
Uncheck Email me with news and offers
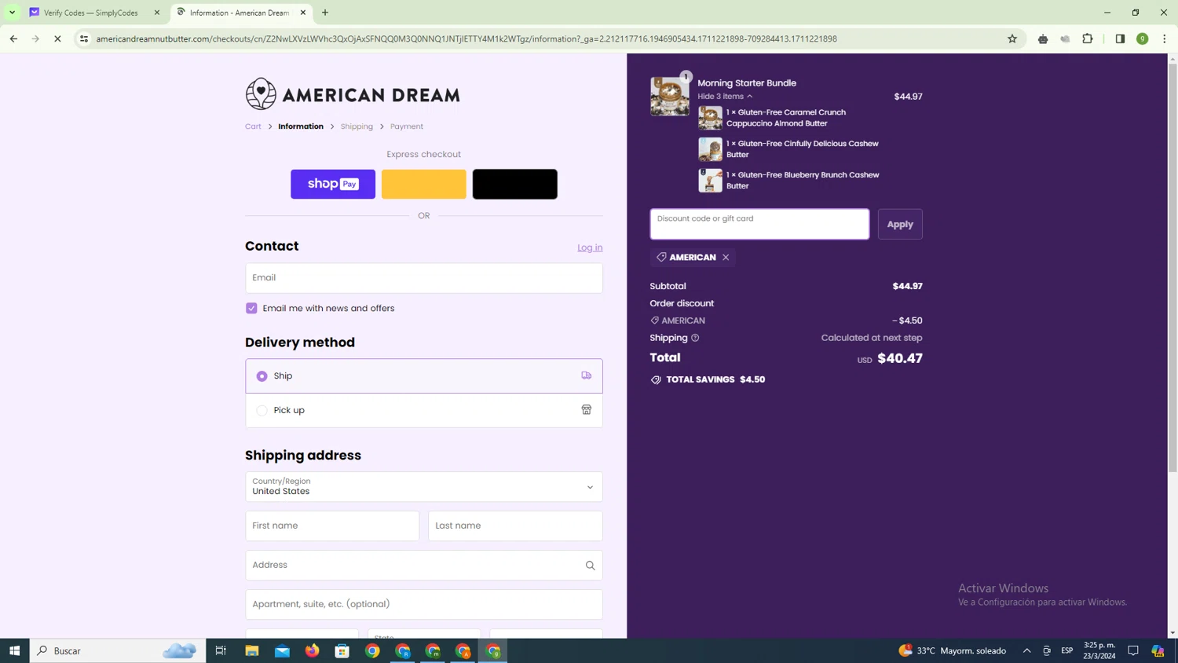(x=251, y=309)
